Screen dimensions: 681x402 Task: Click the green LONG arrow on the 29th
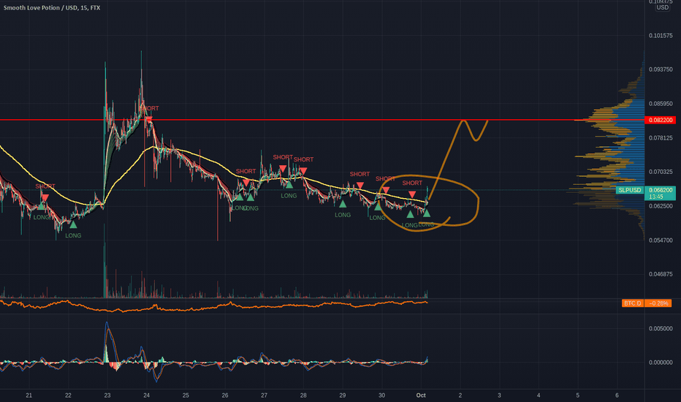click(343, 203)
